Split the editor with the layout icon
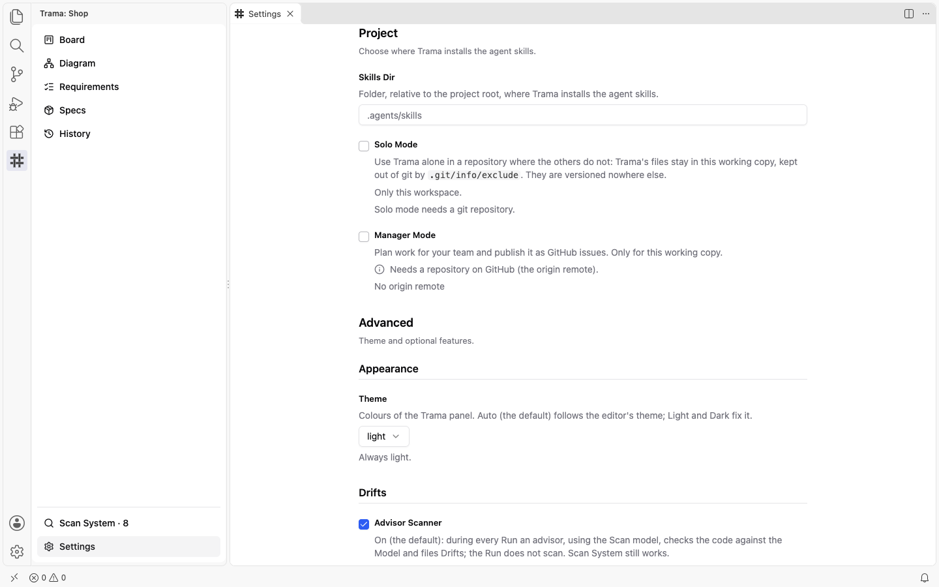939x587 pixels. coord(909,14)
